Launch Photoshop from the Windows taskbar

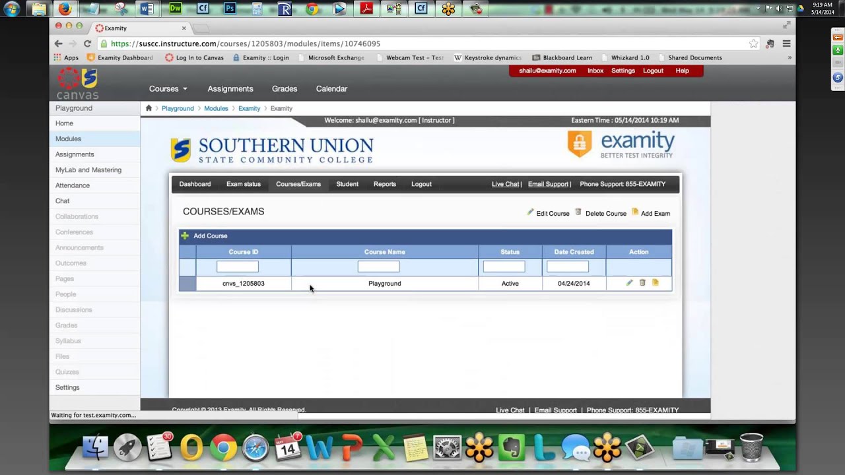click(x=230, y=9)
